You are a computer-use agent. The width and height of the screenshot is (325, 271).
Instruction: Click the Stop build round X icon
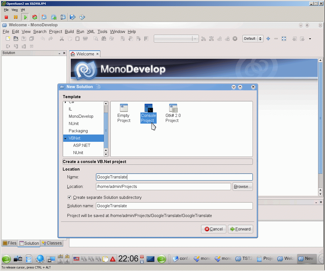tap(235, 39)
